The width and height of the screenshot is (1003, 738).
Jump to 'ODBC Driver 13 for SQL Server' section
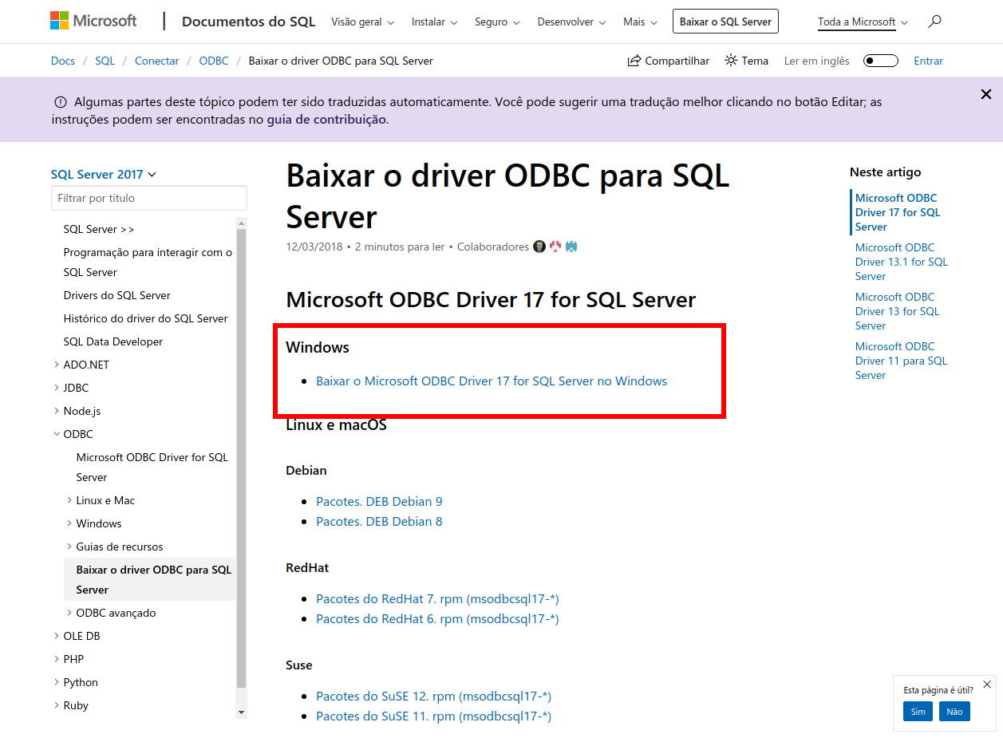tap(898, 311)
